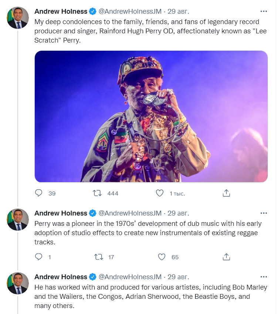Open the concert photo of Lee Perry
278x314 pixels.
coord(151,116)
